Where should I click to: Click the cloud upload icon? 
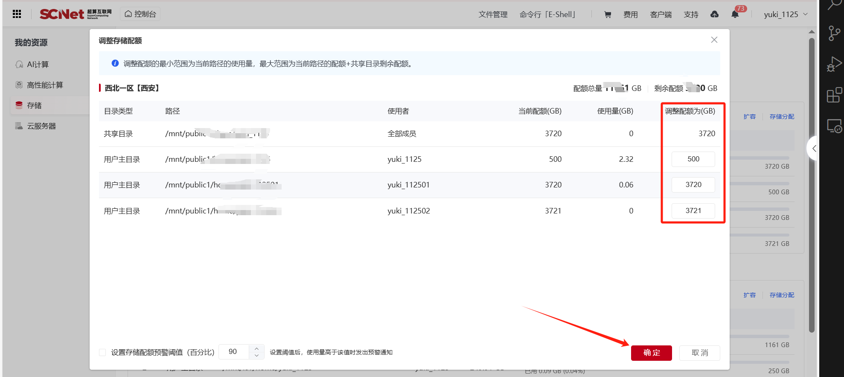(x=714, y=15)
